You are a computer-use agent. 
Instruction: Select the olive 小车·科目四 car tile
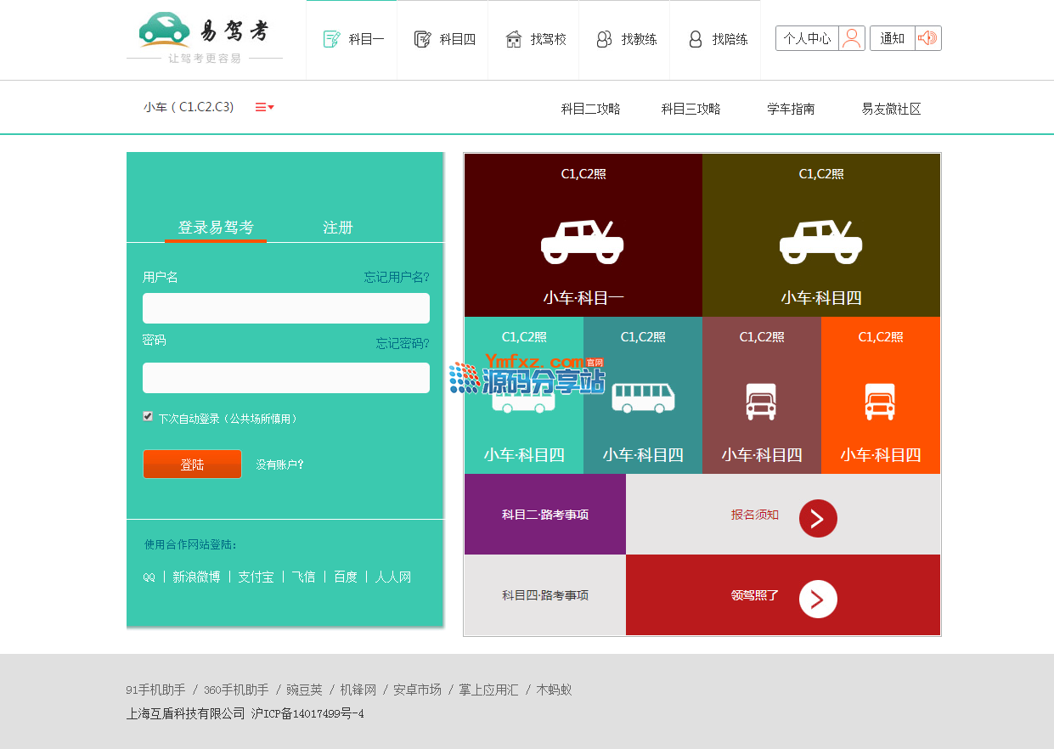click(x=820, y=236)
